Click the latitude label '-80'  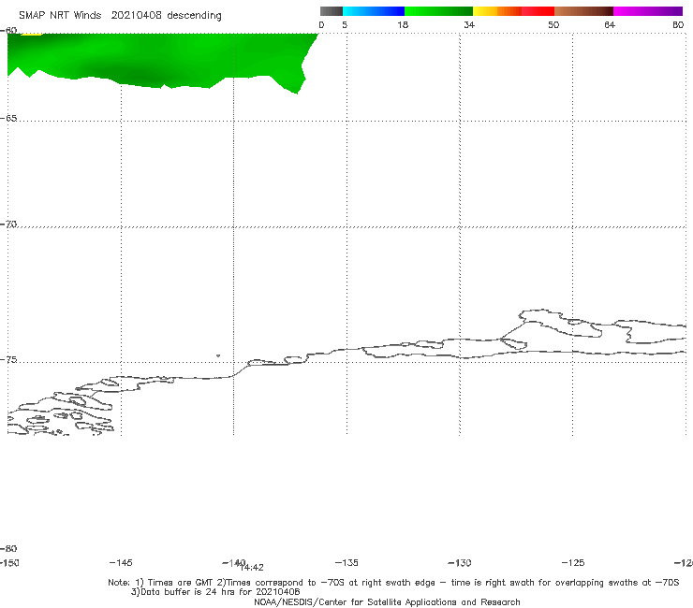pyautogui.click(x=8, y=548)
